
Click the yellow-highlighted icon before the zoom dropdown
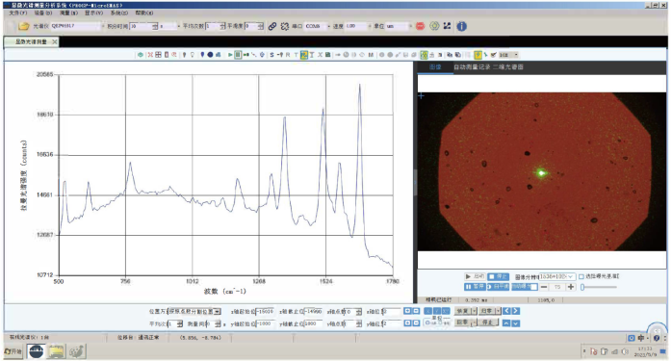click(x=478, y=55)
